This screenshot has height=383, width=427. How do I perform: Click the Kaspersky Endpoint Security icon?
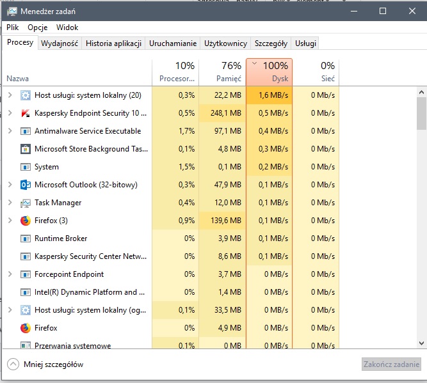coord(26,113)
